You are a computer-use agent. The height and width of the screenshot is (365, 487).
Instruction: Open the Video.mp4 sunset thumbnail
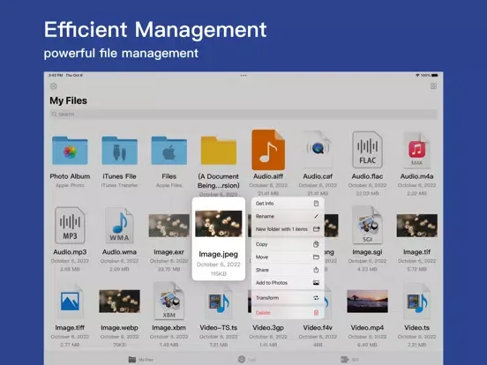(367, 301)
